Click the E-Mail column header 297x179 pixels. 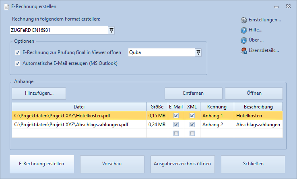point(176,107)
